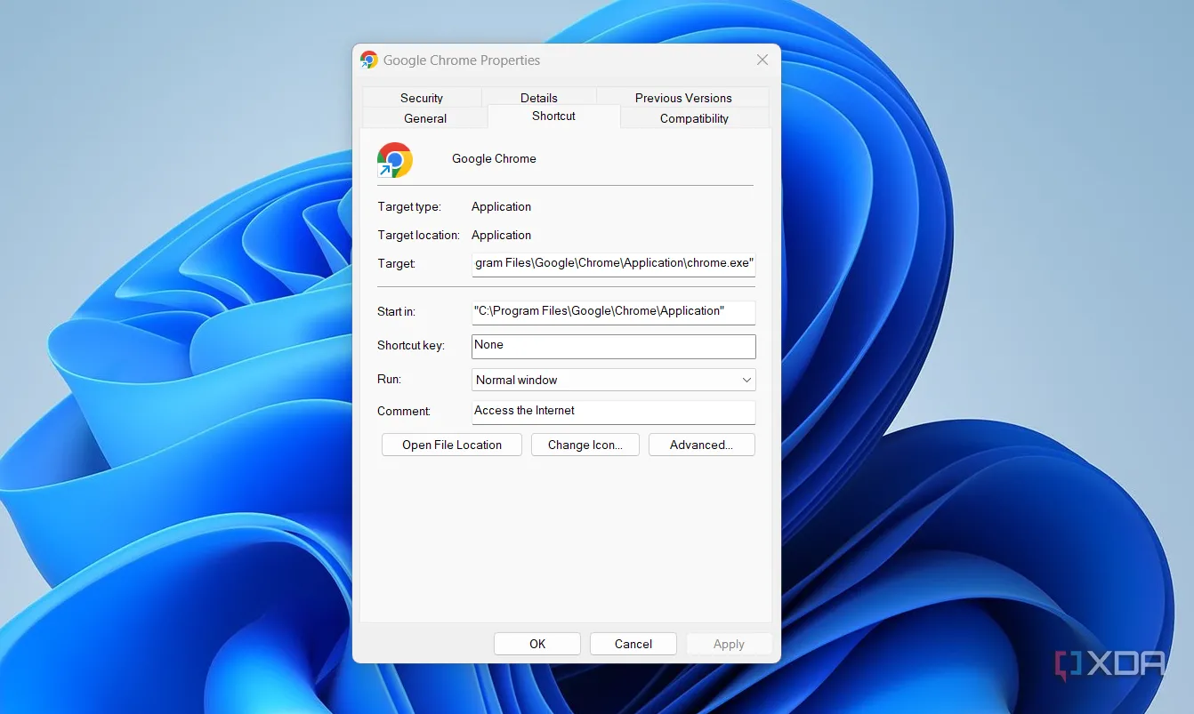This screenshot has height=714, width=1194.
Task: Expand the Run dropdown set to Normal window
Action: (614, 380)
